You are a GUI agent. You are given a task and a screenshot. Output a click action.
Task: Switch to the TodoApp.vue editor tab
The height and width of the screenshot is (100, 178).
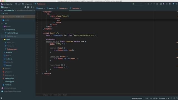[63, 8]
